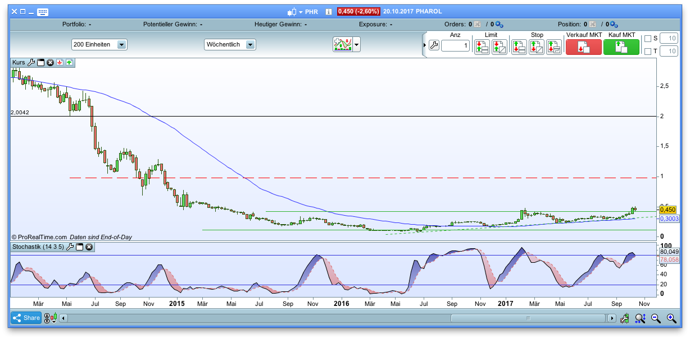Viewport: 690px width, 339px height.
Task: Open the virtual keyboard icon in title bar
Action: (x=43, y=12)
